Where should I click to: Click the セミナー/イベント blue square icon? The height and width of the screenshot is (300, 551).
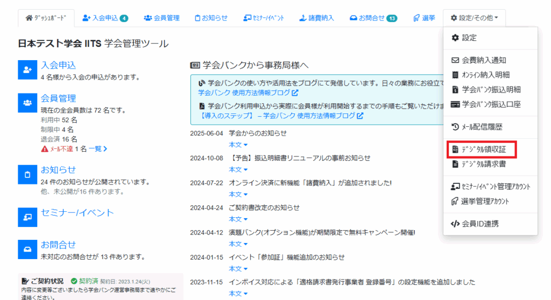pos(27,216)
